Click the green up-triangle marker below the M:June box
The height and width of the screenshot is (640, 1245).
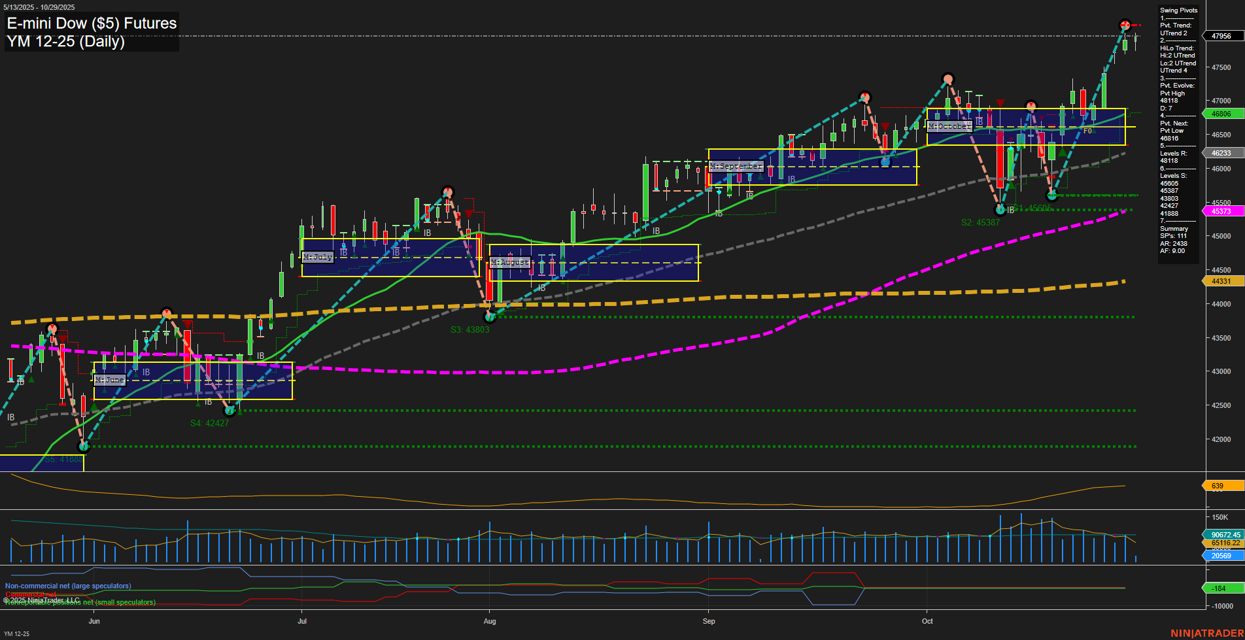pyautogui.click(x=197, y=403)
